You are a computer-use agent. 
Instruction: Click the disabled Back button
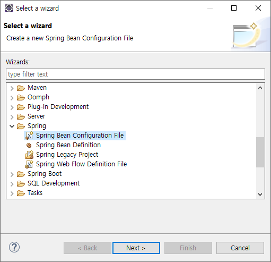[88, 248]
